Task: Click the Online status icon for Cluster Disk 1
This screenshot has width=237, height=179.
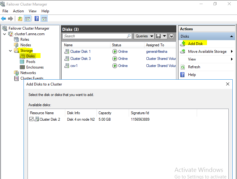Action: [x=115, y=52]
